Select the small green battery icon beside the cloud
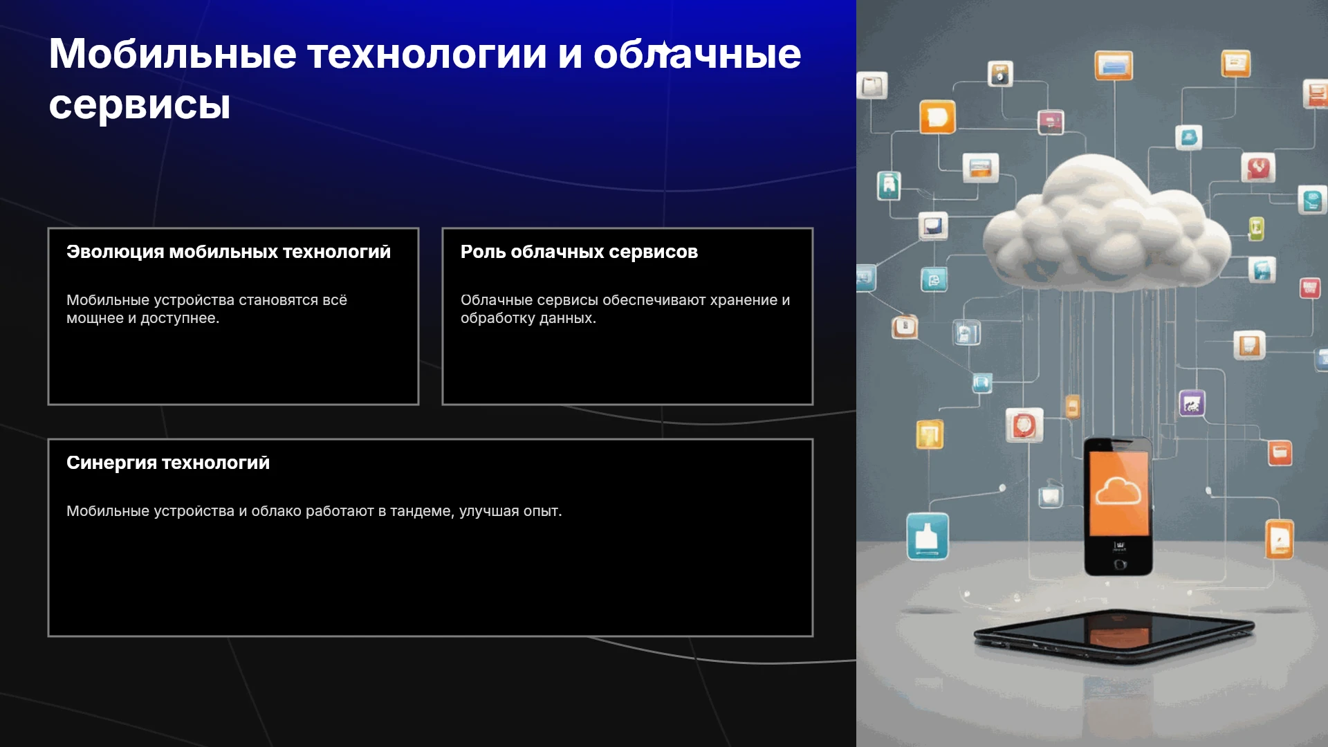This screenshot has width=1328, height=747. tap(1256, 228)
